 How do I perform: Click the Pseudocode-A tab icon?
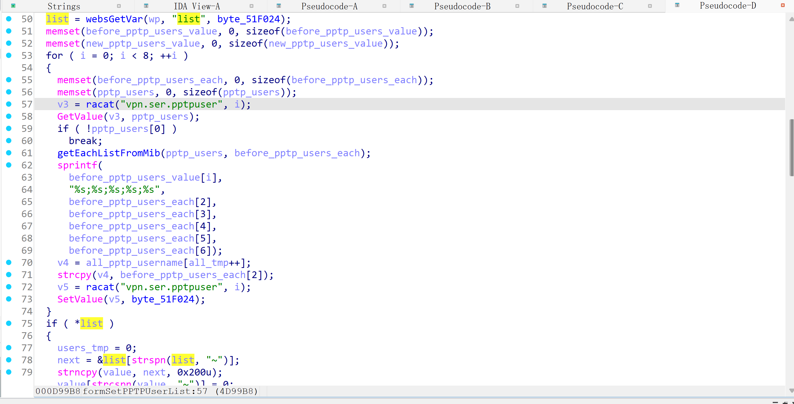click(279, 6)
